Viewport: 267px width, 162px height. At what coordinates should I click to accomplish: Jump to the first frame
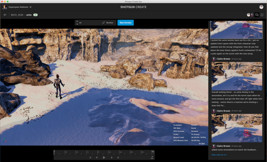tap(90, 157)
